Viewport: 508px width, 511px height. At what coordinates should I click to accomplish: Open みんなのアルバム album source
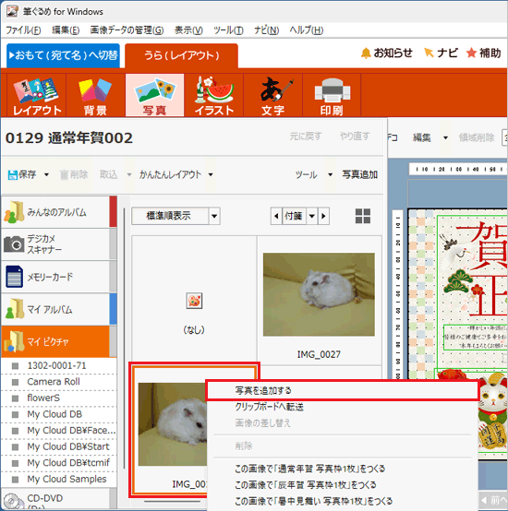click(x=59, y=212)
